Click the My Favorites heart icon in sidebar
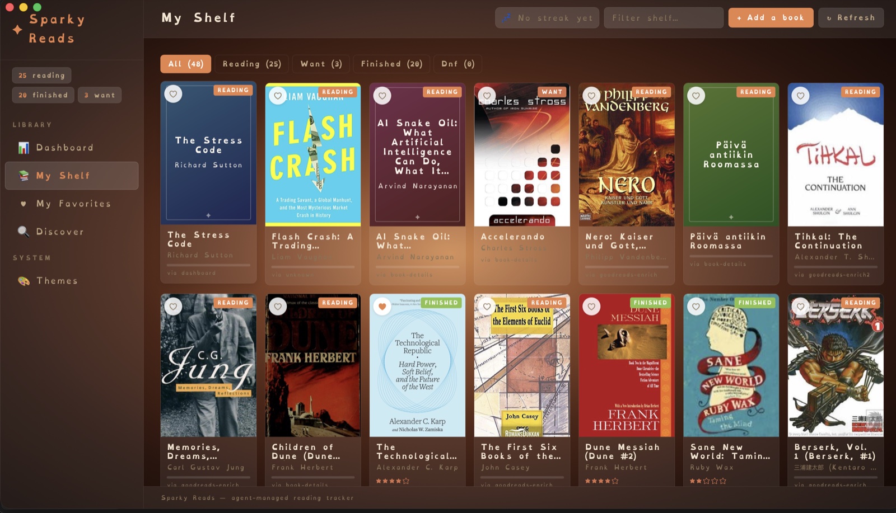896x513 pixels. (x=24, y=204)
